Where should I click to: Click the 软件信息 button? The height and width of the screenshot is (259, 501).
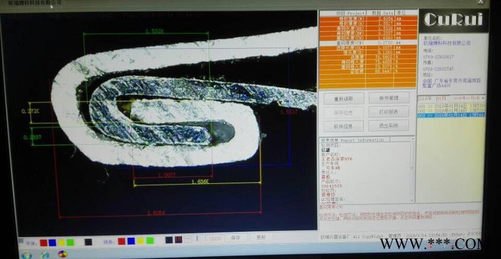coord(344,126)
